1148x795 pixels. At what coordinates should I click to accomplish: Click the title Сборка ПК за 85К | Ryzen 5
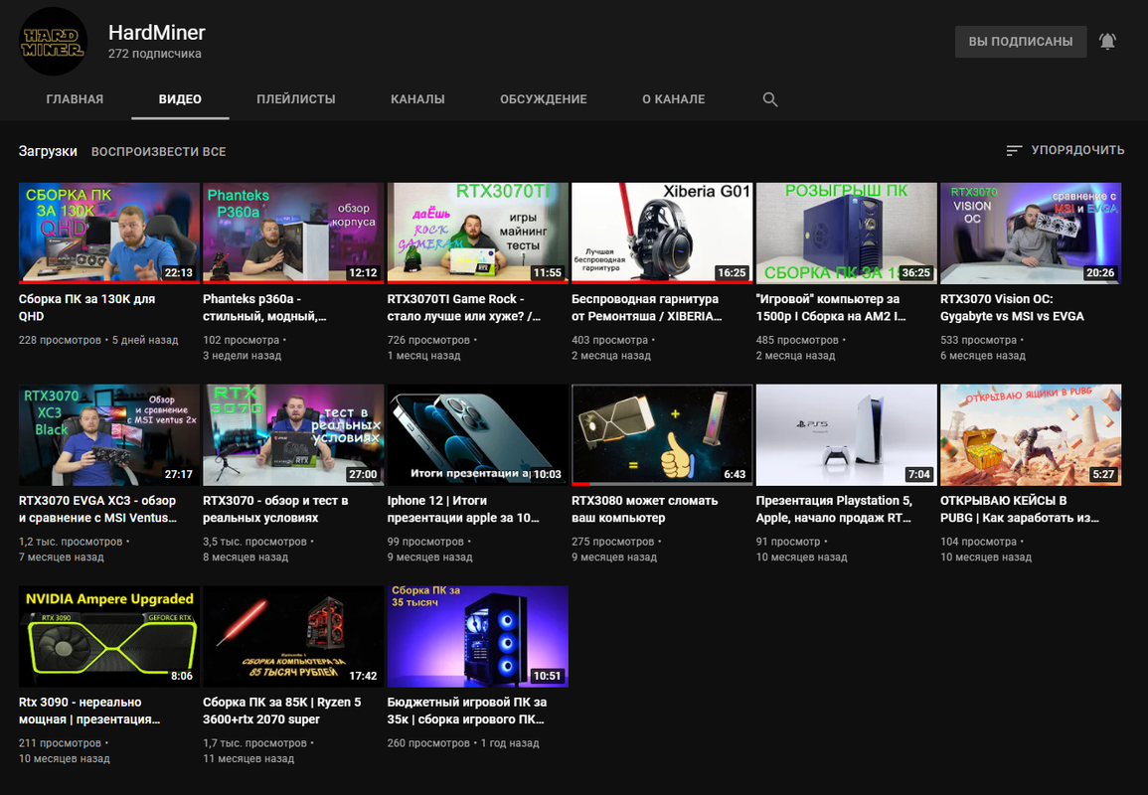(282, 711)
